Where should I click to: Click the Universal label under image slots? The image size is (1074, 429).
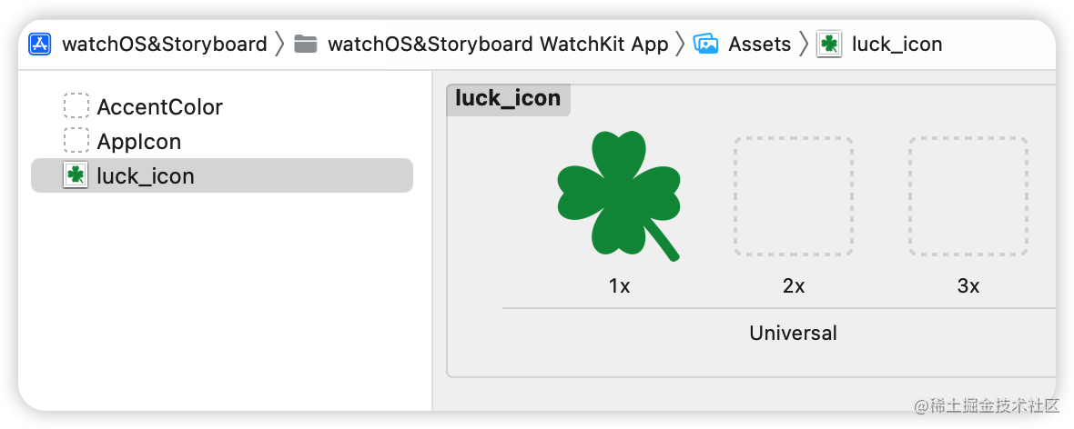click(793, 334)
